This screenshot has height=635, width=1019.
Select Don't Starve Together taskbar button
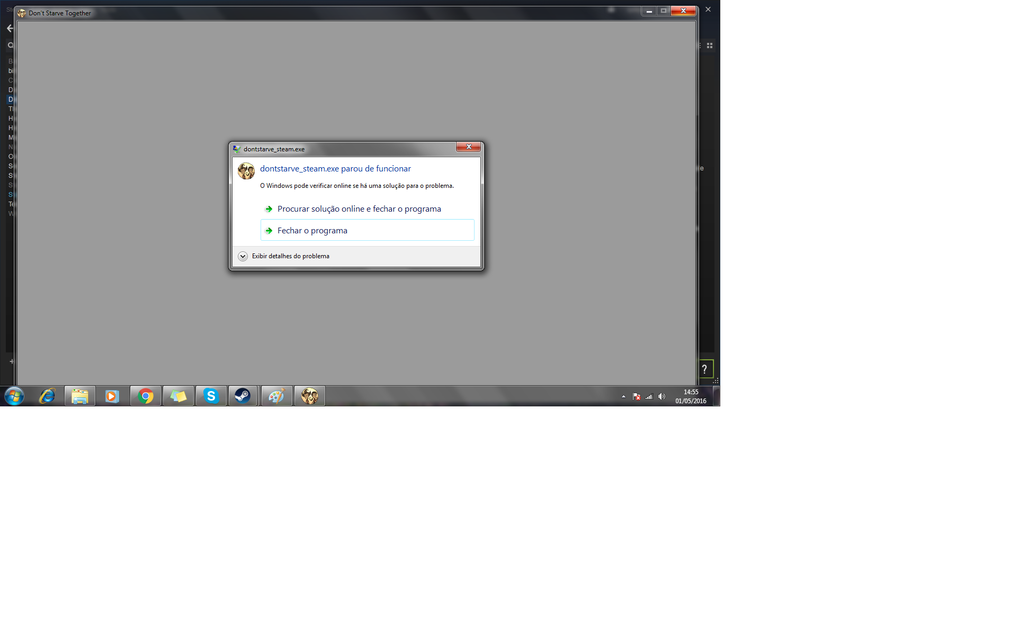pyautogui.click(x=310, y=396)
